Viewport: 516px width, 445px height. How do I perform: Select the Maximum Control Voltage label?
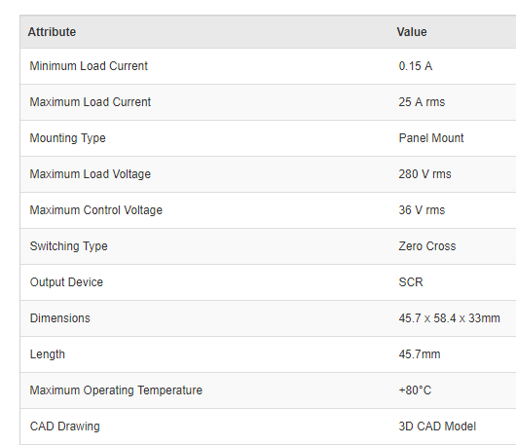point(96,210)
